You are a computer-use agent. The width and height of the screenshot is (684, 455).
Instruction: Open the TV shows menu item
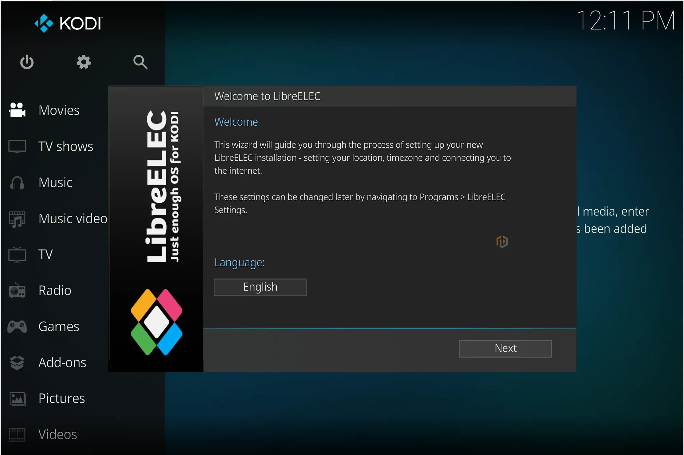(x=66, y=146)
